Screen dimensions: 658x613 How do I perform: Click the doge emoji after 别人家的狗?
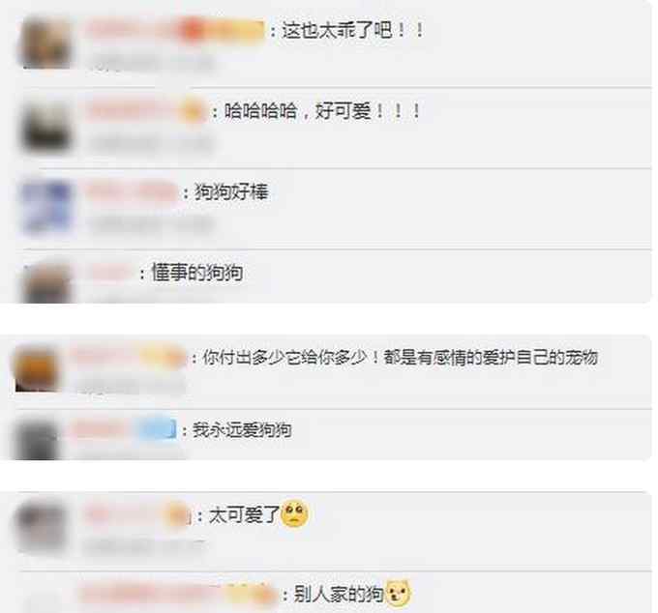point(398,594)
